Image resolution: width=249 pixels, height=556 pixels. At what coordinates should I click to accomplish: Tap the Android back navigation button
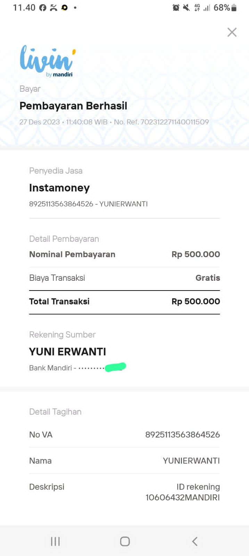pos(194,541)
